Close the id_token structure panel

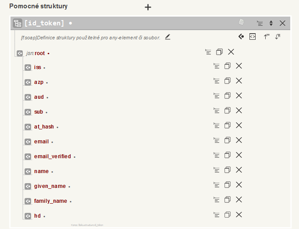coord(282,23)
